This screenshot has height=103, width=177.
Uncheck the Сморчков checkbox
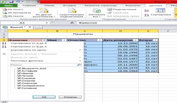pos(19,83)
